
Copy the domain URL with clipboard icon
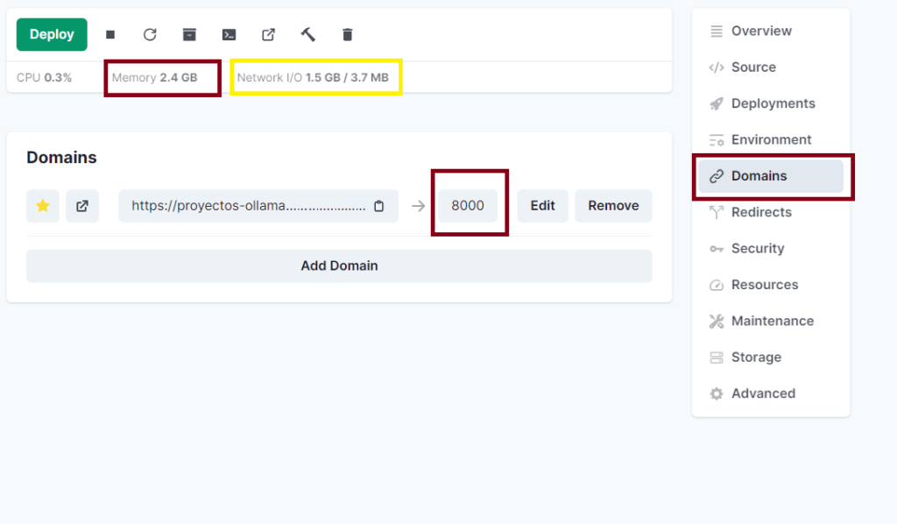[x=379, y=206]
